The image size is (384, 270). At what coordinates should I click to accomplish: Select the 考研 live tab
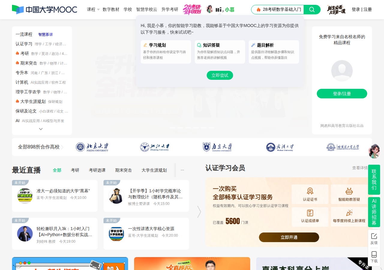pyautogui.click(x=75, y=170)
